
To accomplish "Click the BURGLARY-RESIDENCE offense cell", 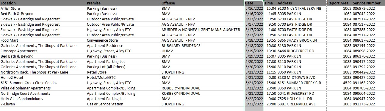I will [x=202, y=45].
